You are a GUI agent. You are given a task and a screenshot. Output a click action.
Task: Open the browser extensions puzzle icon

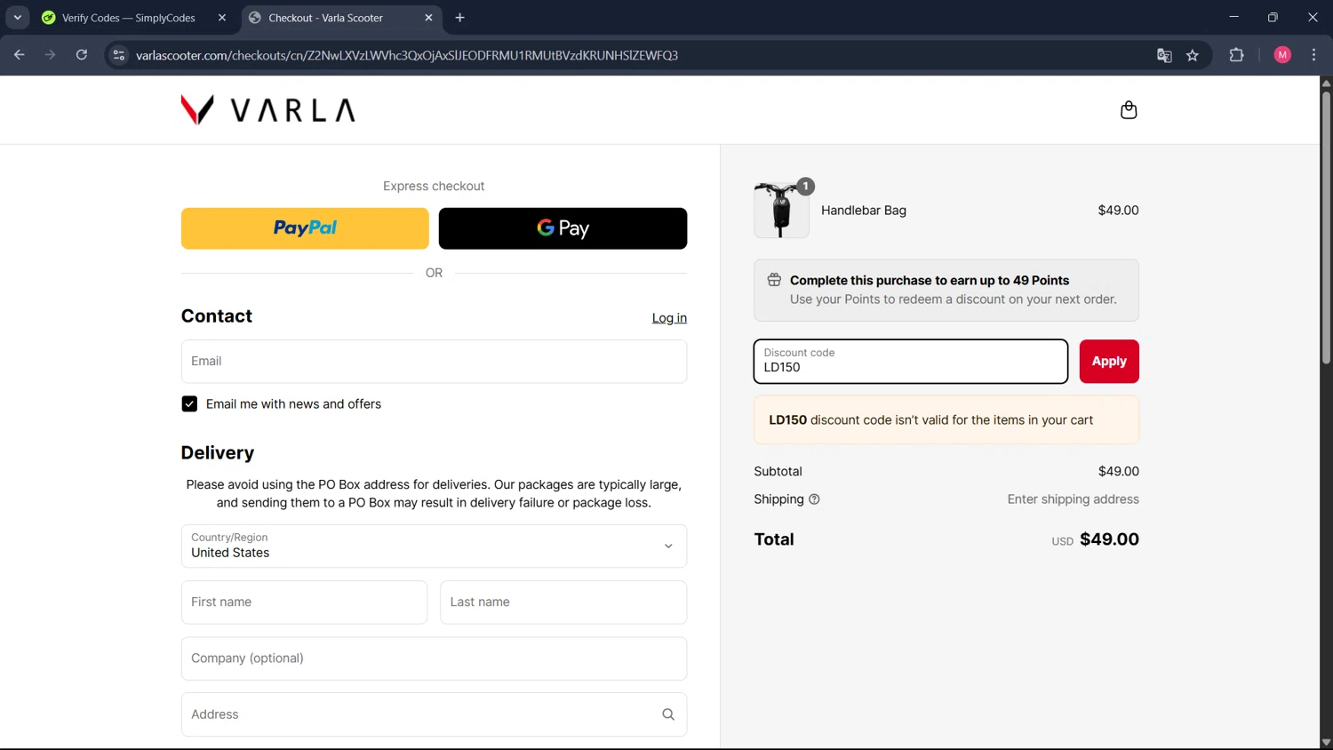pos(1236,55)
